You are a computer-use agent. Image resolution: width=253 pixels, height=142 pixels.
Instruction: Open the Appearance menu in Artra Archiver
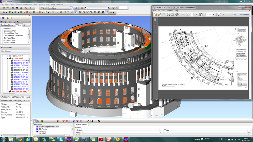pyautogui.click(x=27, y=4)
